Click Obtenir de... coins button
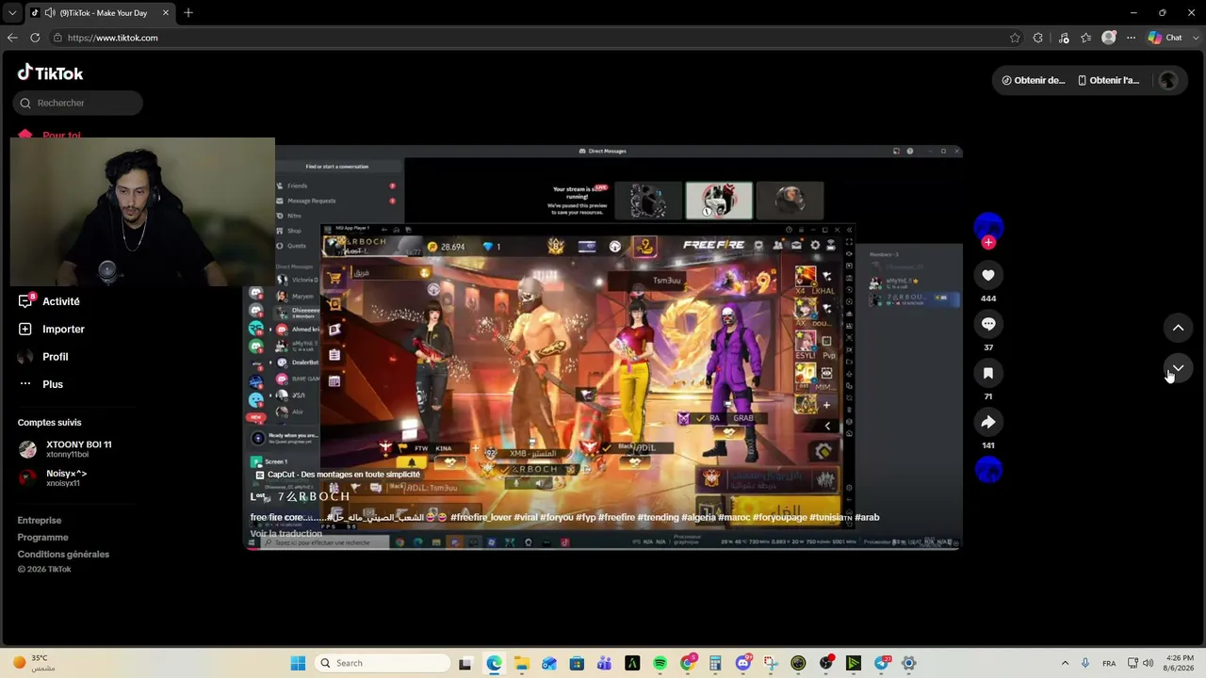 click(x=1033, y=80)
